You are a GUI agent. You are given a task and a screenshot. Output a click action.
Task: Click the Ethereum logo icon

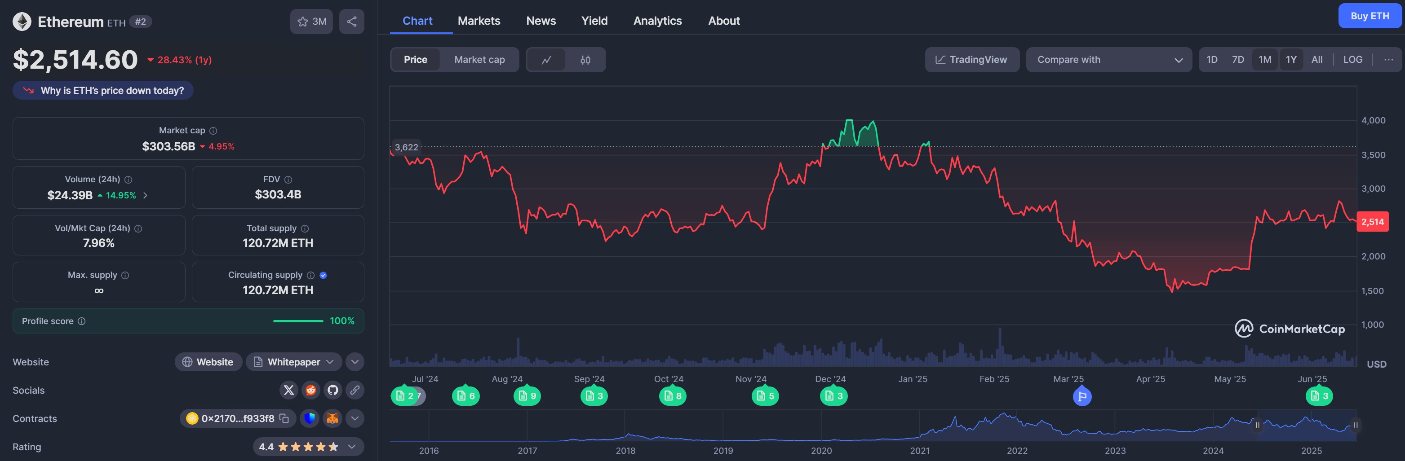pos(22,22)
